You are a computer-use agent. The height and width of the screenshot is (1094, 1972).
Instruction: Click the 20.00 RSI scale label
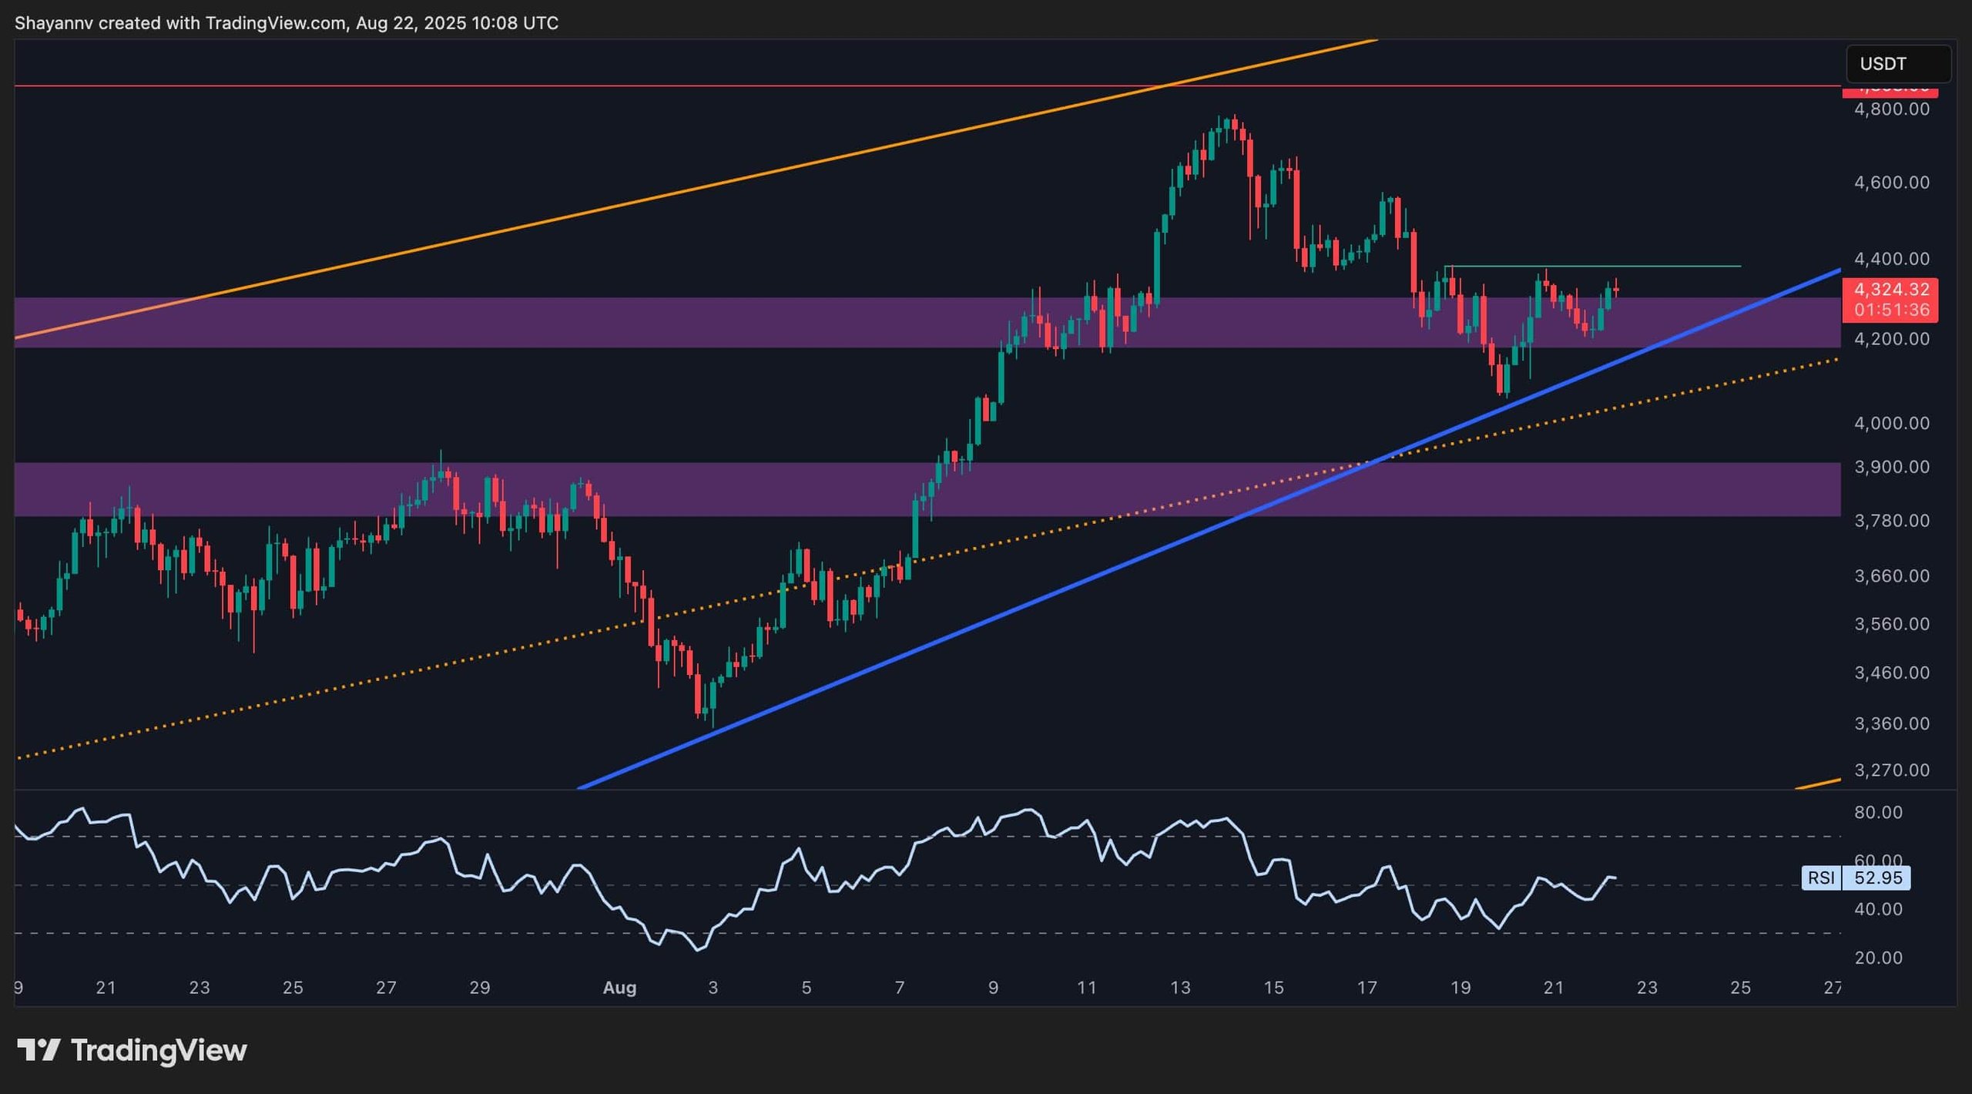pyautogui.click(x=1878, y=958)
